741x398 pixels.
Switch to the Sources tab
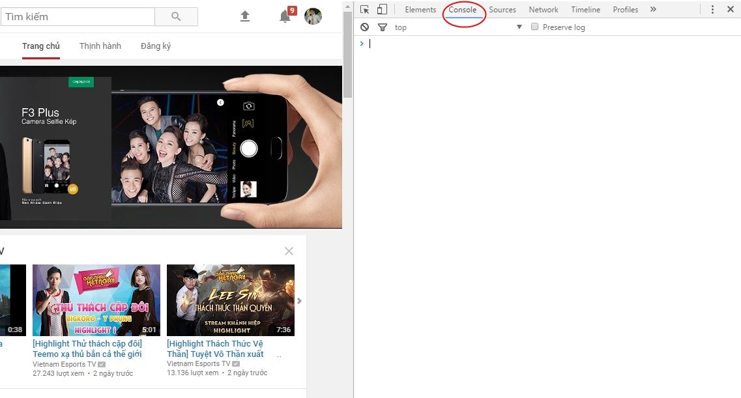pos(502,9)
